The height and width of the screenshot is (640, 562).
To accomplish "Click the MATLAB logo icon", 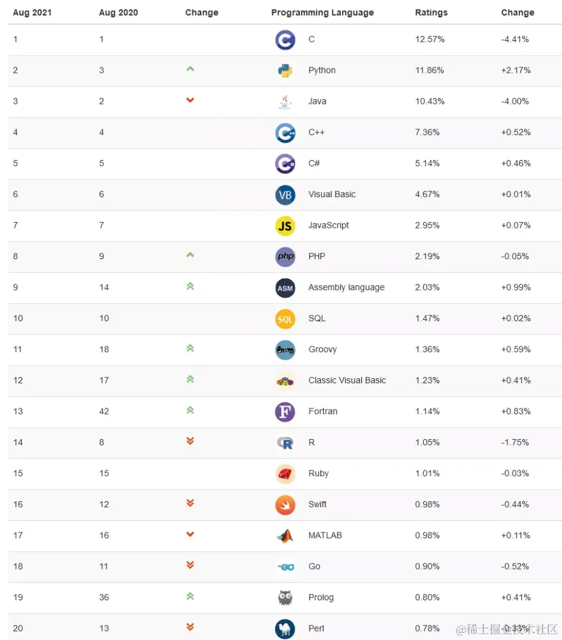I will pyautogui.click(x=285, y=536).
